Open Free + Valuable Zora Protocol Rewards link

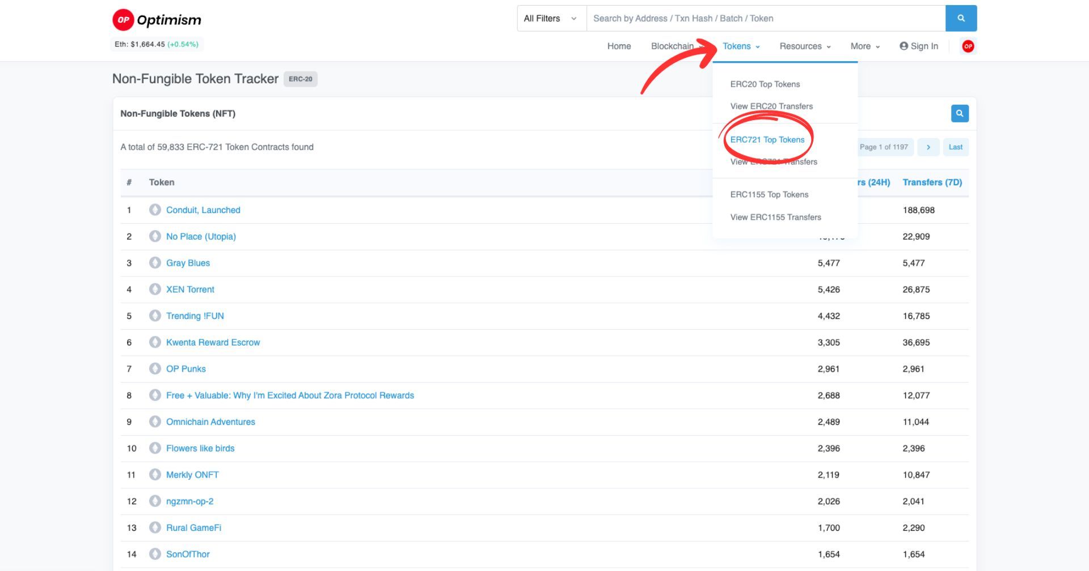pyautogui.click(x=290, y=395)
